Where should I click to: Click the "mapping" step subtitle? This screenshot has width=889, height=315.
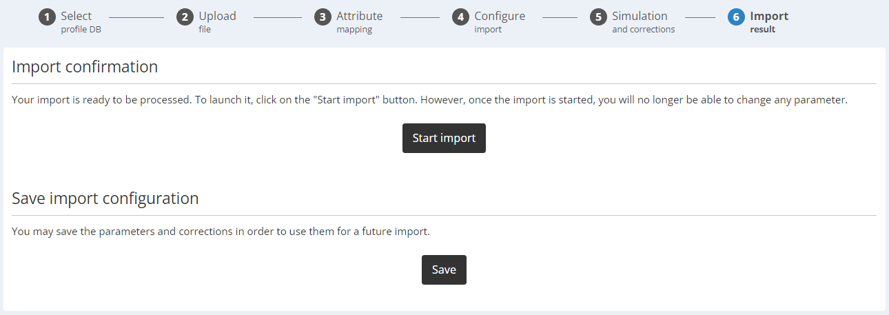click(354, 30)
